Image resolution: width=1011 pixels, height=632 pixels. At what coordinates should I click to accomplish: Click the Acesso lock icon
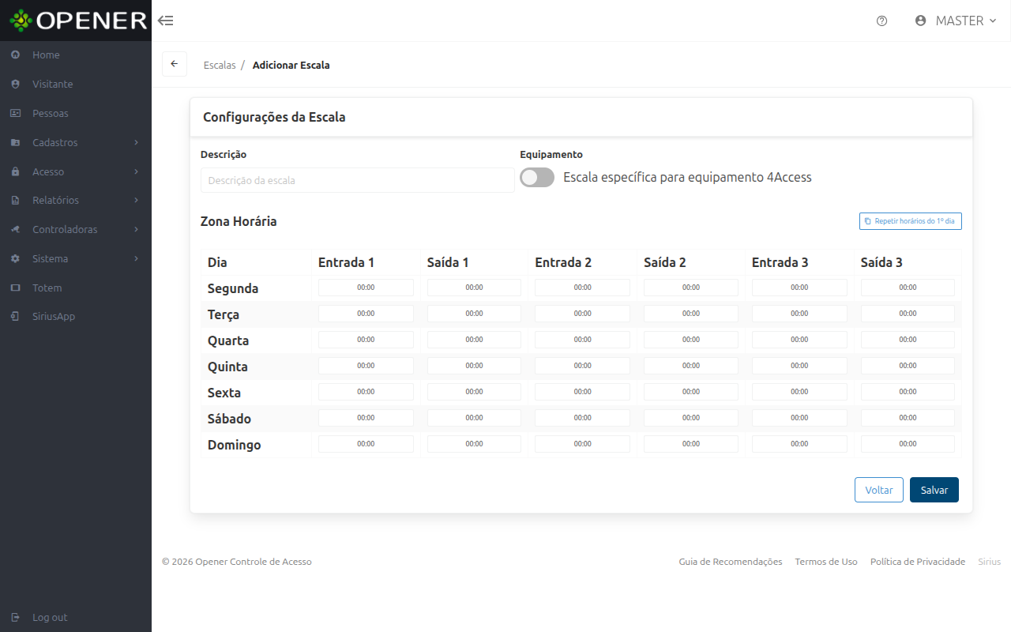(15, 172)
